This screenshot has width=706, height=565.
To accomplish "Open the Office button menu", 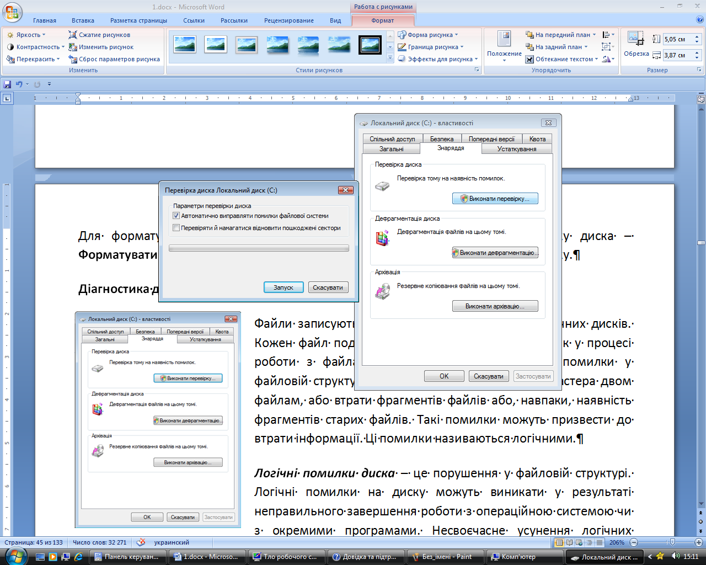I will point(12,12).
